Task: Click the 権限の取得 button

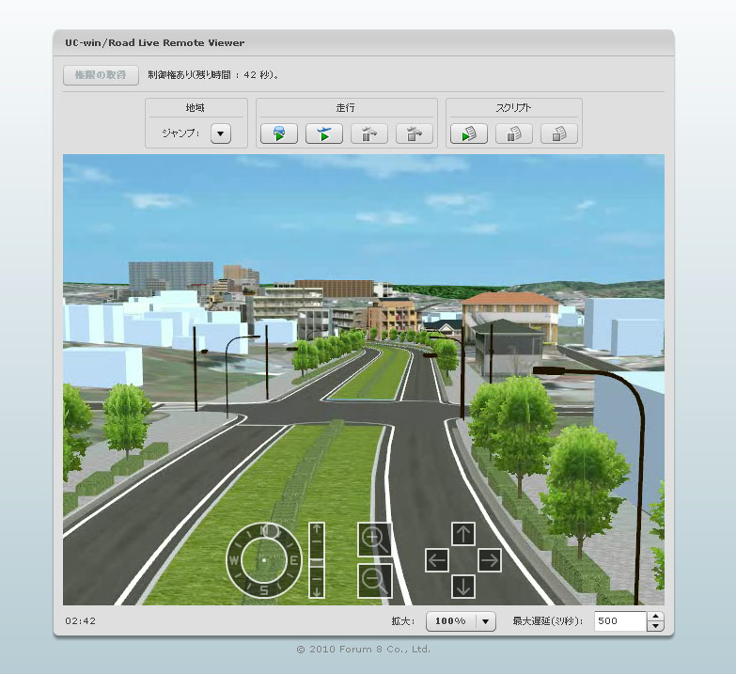Action: tap(101, 75)
